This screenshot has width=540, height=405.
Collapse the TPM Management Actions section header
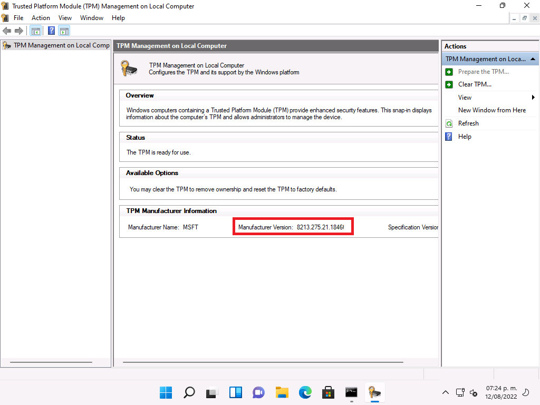pos(533,59)
